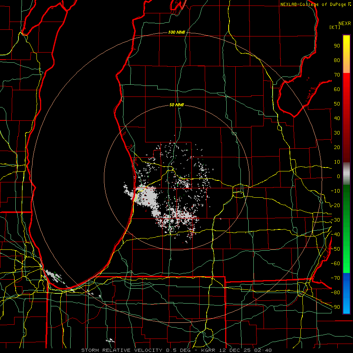The image size is (353, 353).
Task: Click the '-70' value on the velocity scale
Action: coord(335,278)
